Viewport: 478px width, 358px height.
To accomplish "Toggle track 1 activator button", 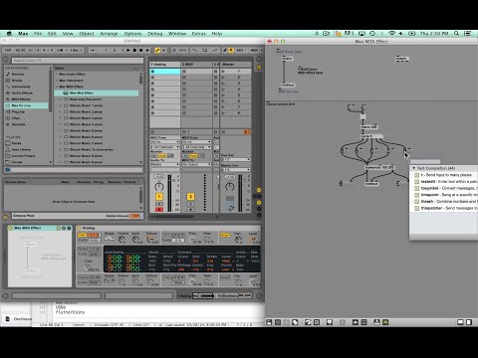I will pyautogui.click(x=159, y=197).
